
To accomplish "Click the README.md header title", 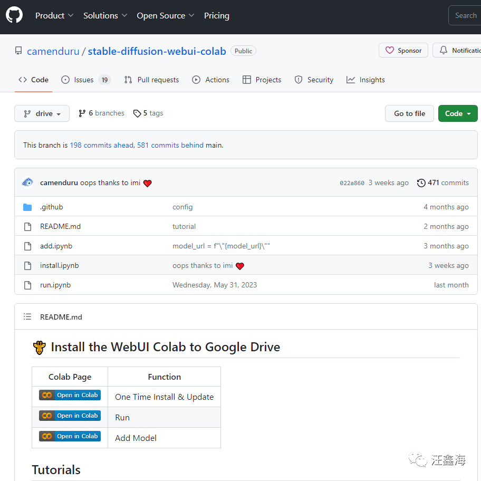I will tap(61, 317).
